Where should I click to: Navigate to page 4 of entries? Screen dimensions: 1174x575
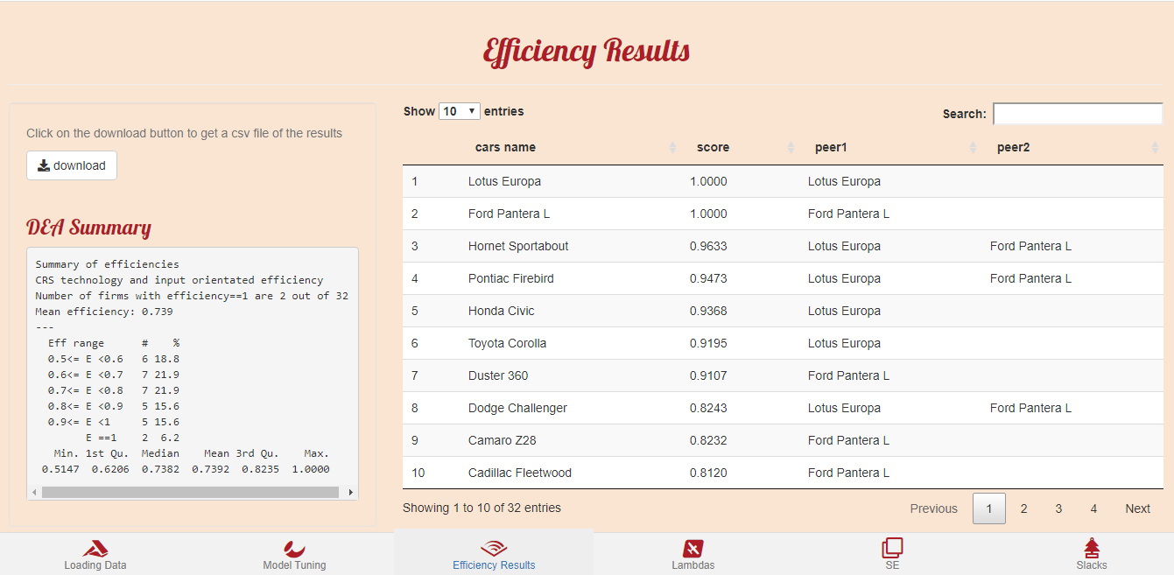tap(1093, 508)
